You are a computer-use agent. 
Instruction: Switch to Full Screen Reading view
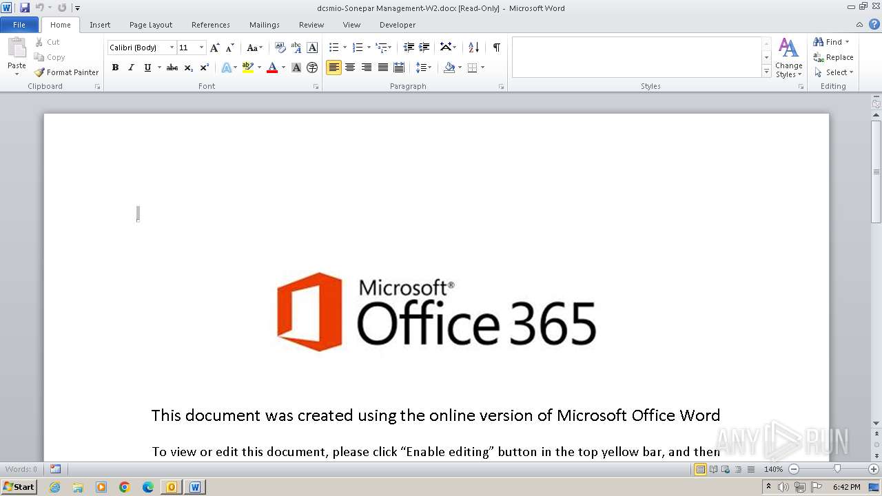coord(713,469)
